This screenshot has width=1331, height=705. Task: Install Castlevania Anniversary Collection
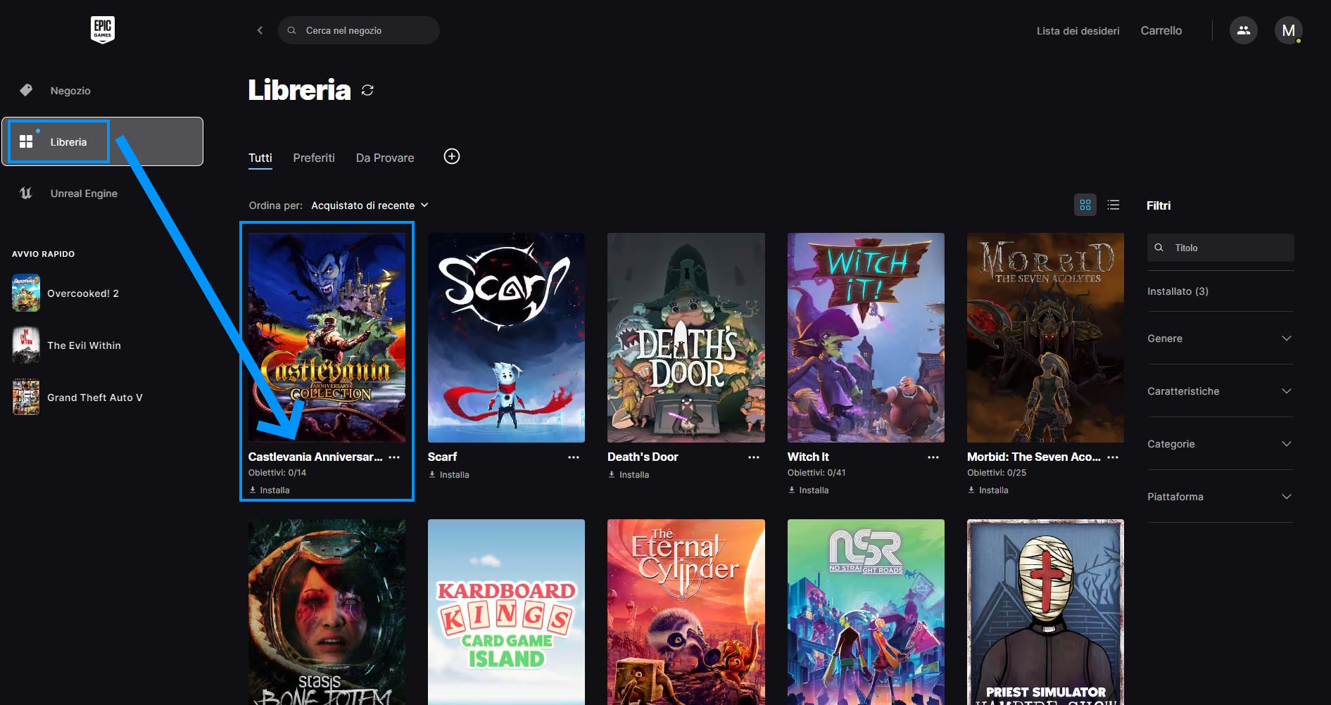(269, 490)
